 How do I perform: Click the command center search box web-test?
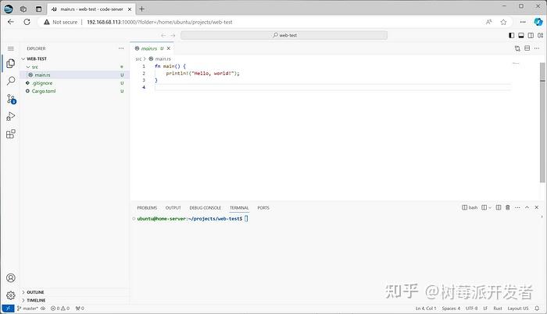point(284,35)
